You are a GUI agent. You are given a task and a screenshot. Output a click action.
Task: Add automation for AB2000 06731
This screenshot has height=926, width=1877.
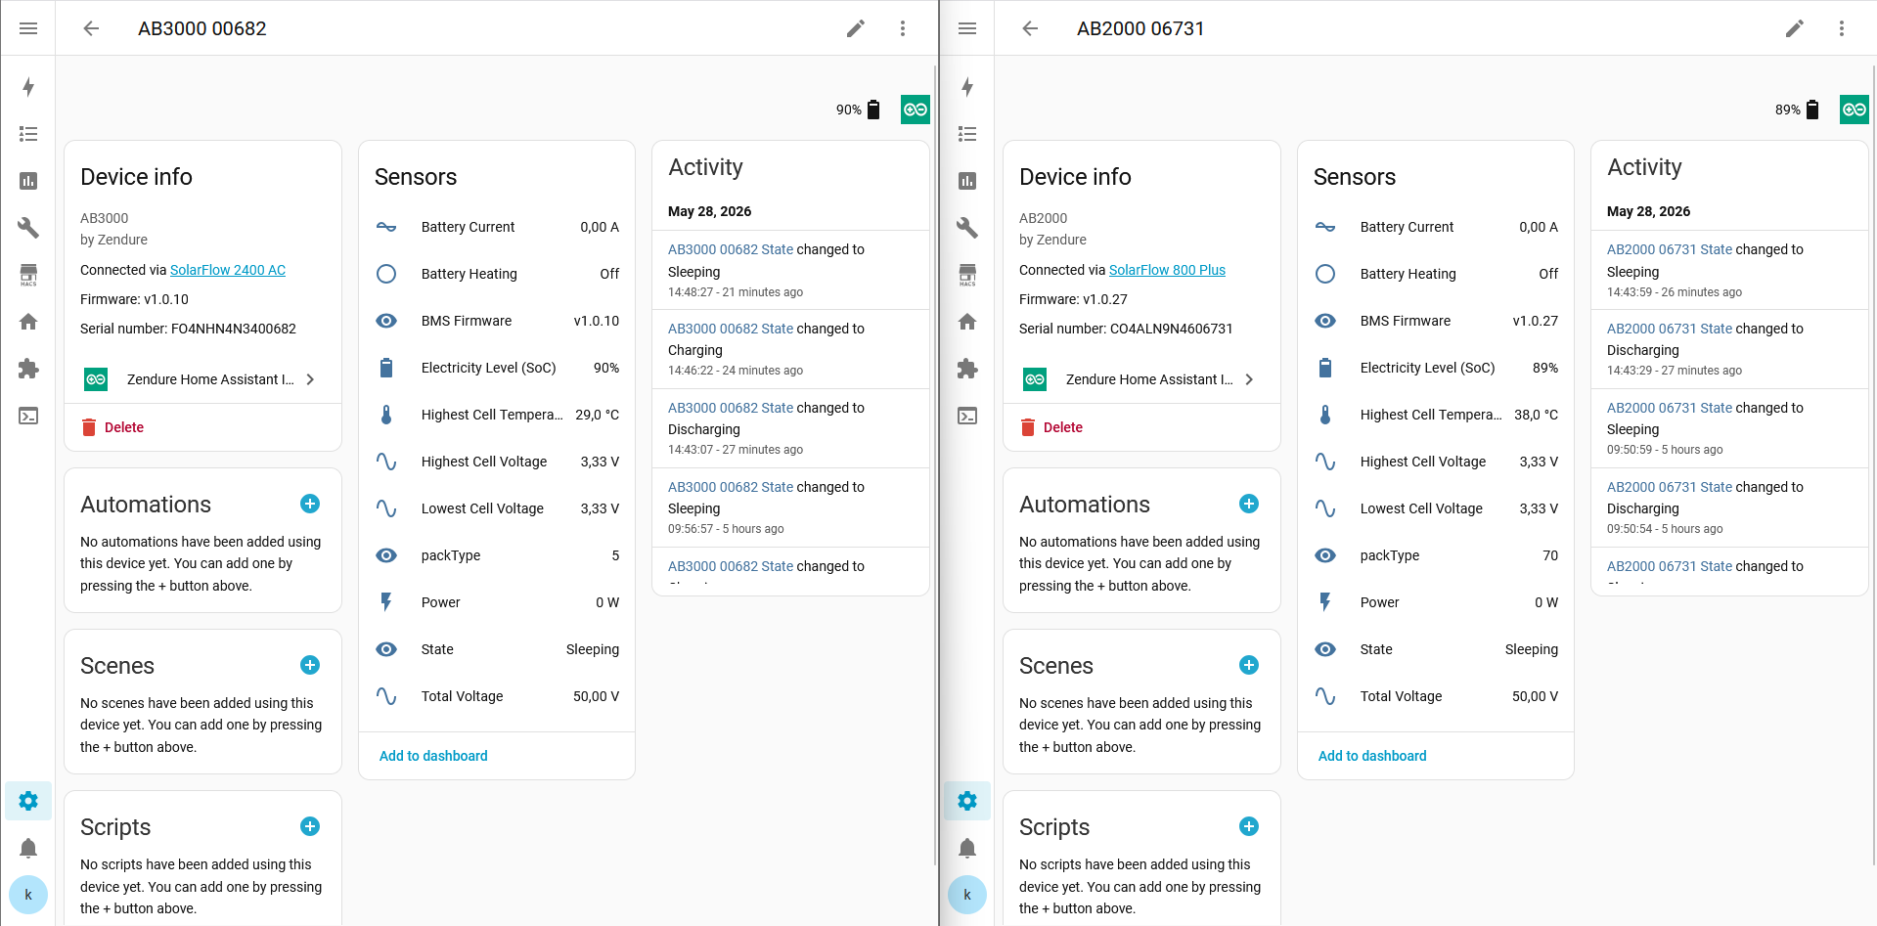1249,504
